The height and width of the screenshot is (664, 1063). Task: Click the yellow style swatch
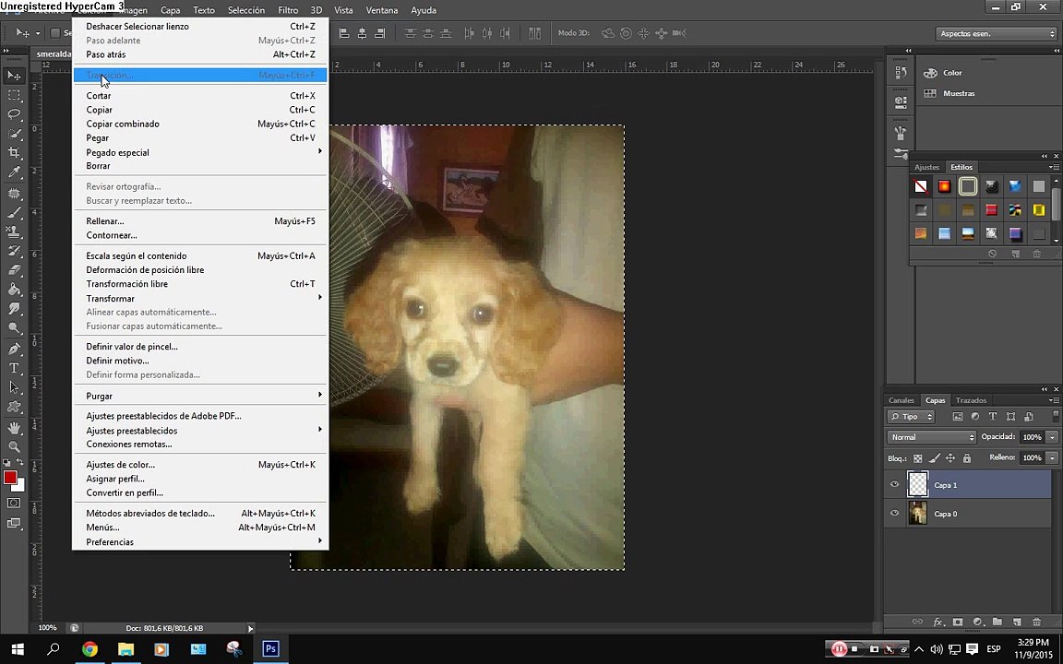(1039, 210)
